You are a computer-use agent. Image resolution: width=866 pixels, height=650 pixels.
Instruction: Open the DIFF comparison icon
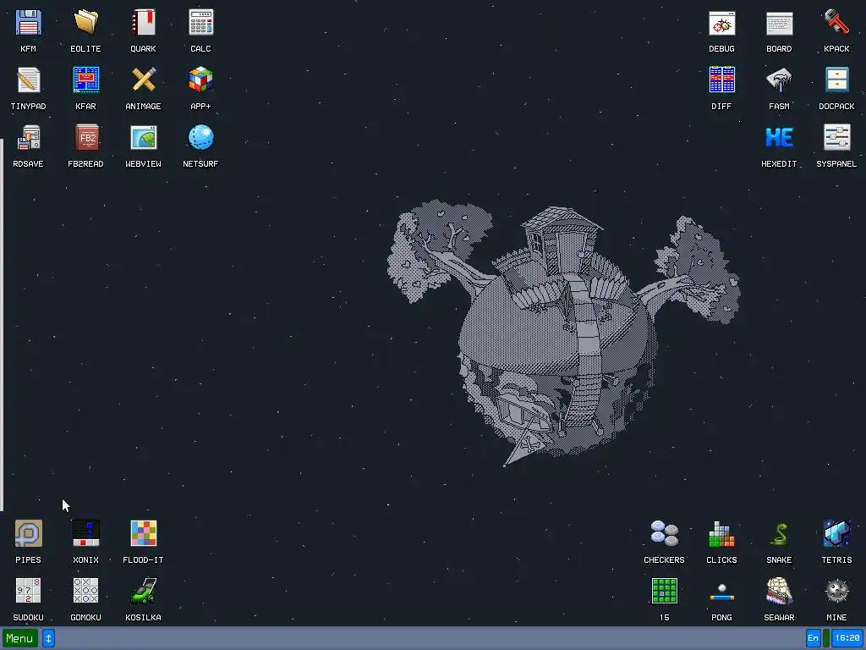pos(722,80)
